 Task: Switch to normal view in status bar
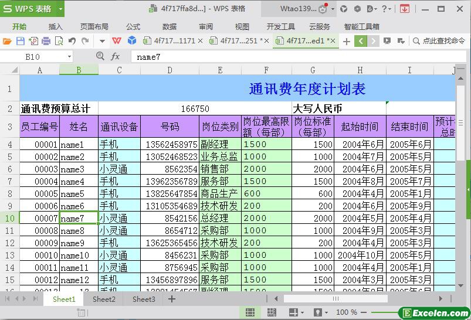coord(250,312)
